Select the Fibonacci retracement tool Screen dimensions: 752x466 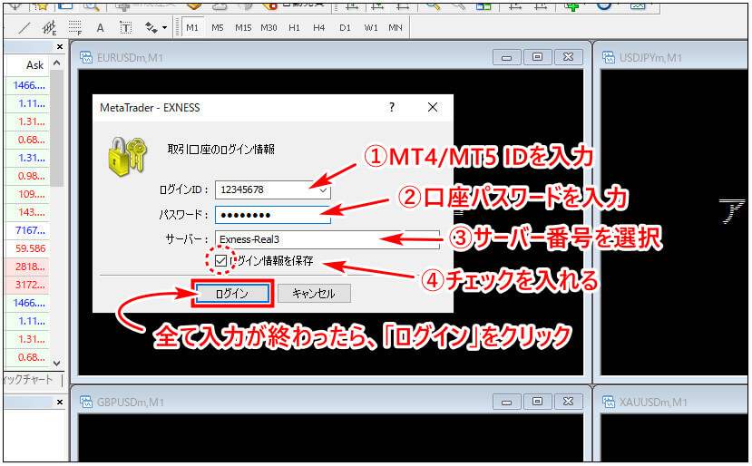[x=74, y=28]
